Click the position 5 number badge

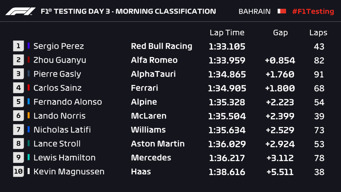click(x=18, y=102)
